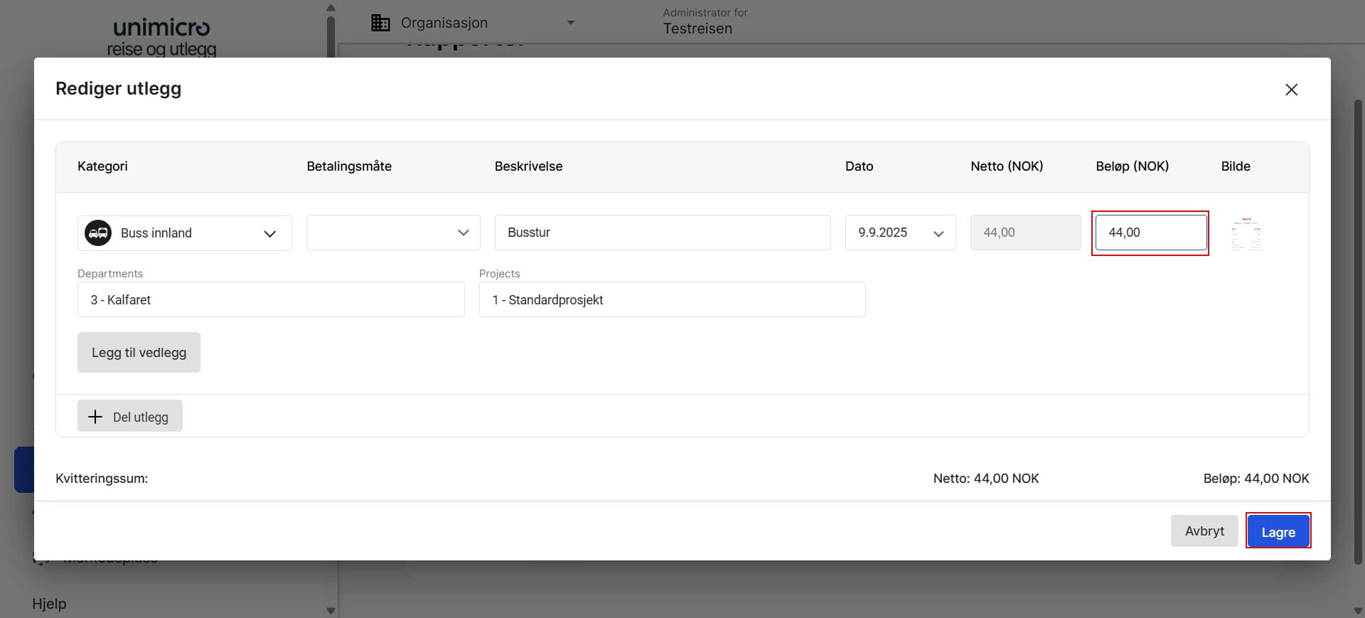Click the Beløp (NOK) amount field

(x=1150, y=233)
